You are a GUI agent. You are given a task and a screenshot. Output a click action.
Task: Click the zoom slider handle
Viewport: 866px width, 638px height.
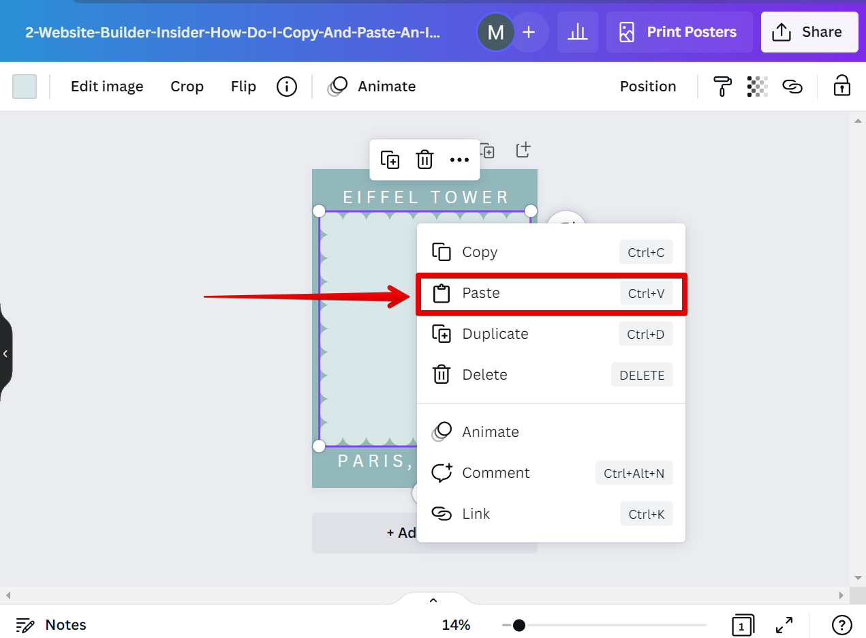pos(519,625)
